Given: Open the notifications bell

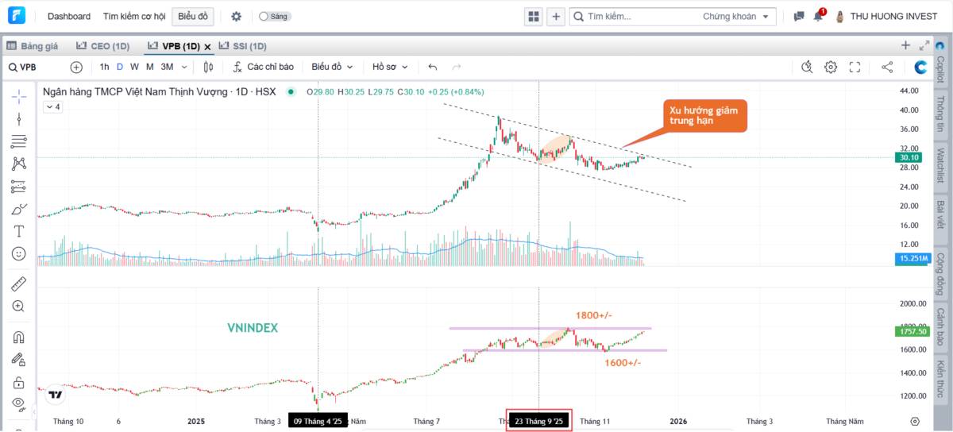Looking at the screenshot, I should 819,16.
